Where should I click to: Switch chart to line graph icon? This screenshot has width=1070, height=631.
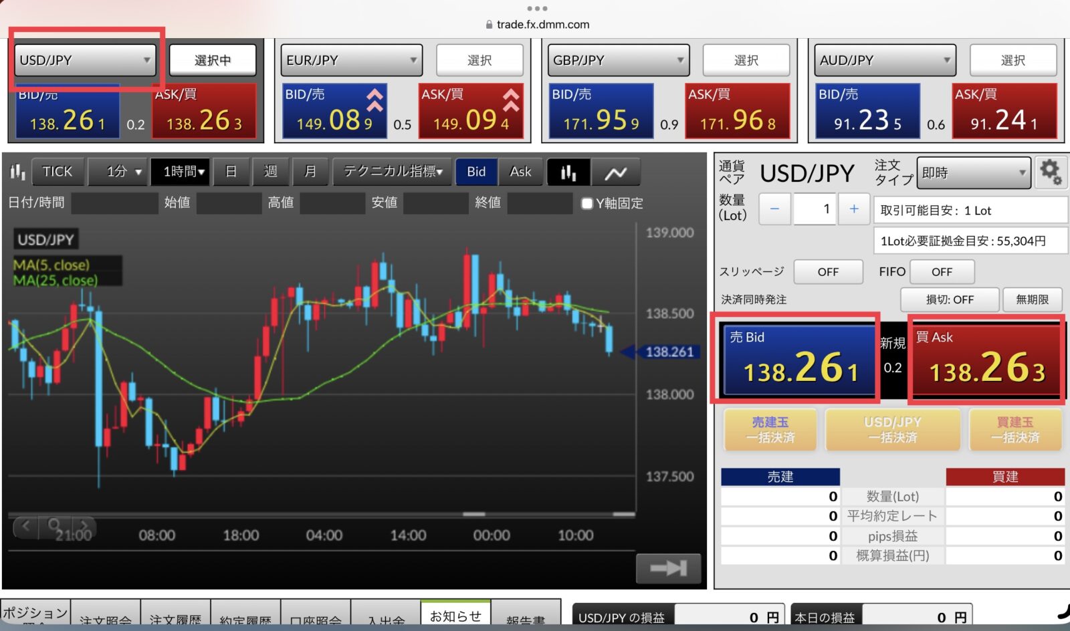point(616,172)
